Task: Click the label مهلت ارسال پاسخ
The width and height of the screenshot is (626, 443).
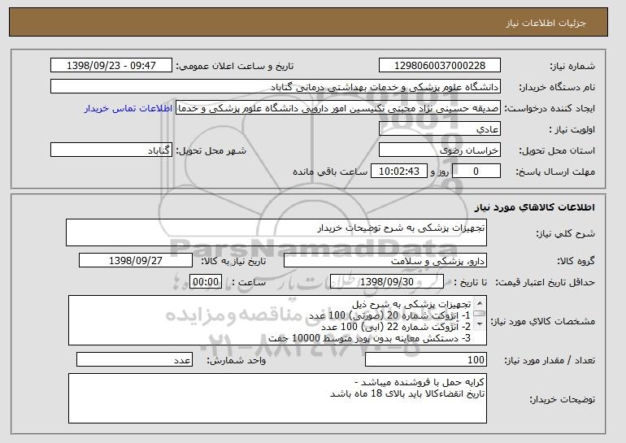Action: point(555,172)
